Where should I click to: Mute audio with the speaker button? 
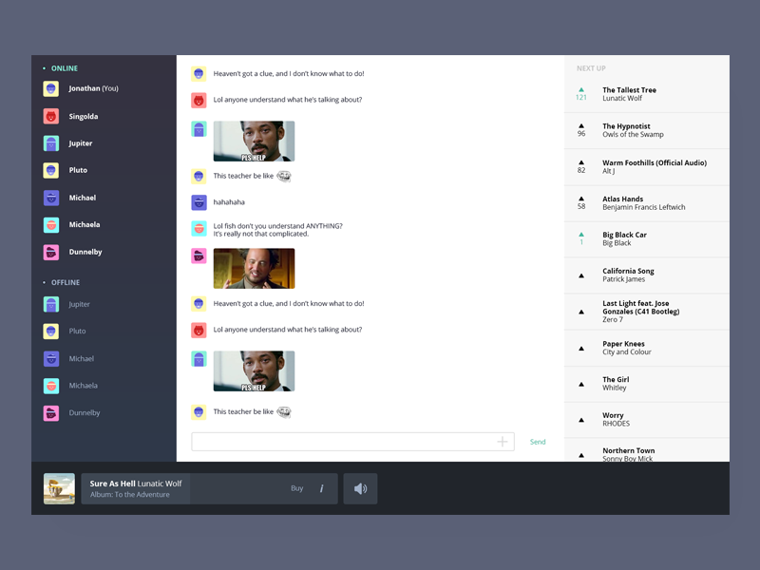click(x=360, y=488)
